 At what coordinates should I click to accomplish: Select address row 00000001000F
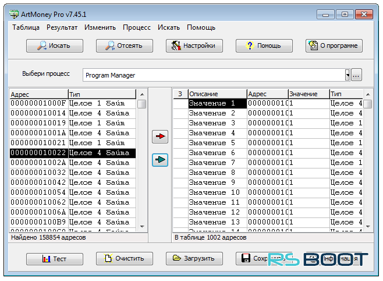[x=73, y=103]
